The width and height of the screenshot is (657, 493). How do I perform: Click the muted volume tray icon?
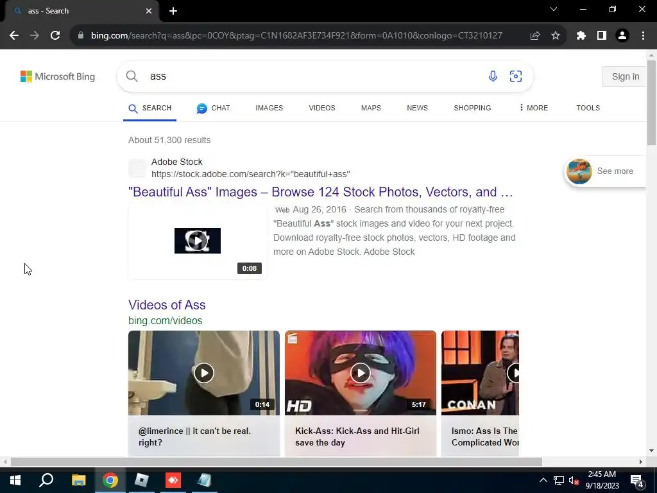(574, 480)
